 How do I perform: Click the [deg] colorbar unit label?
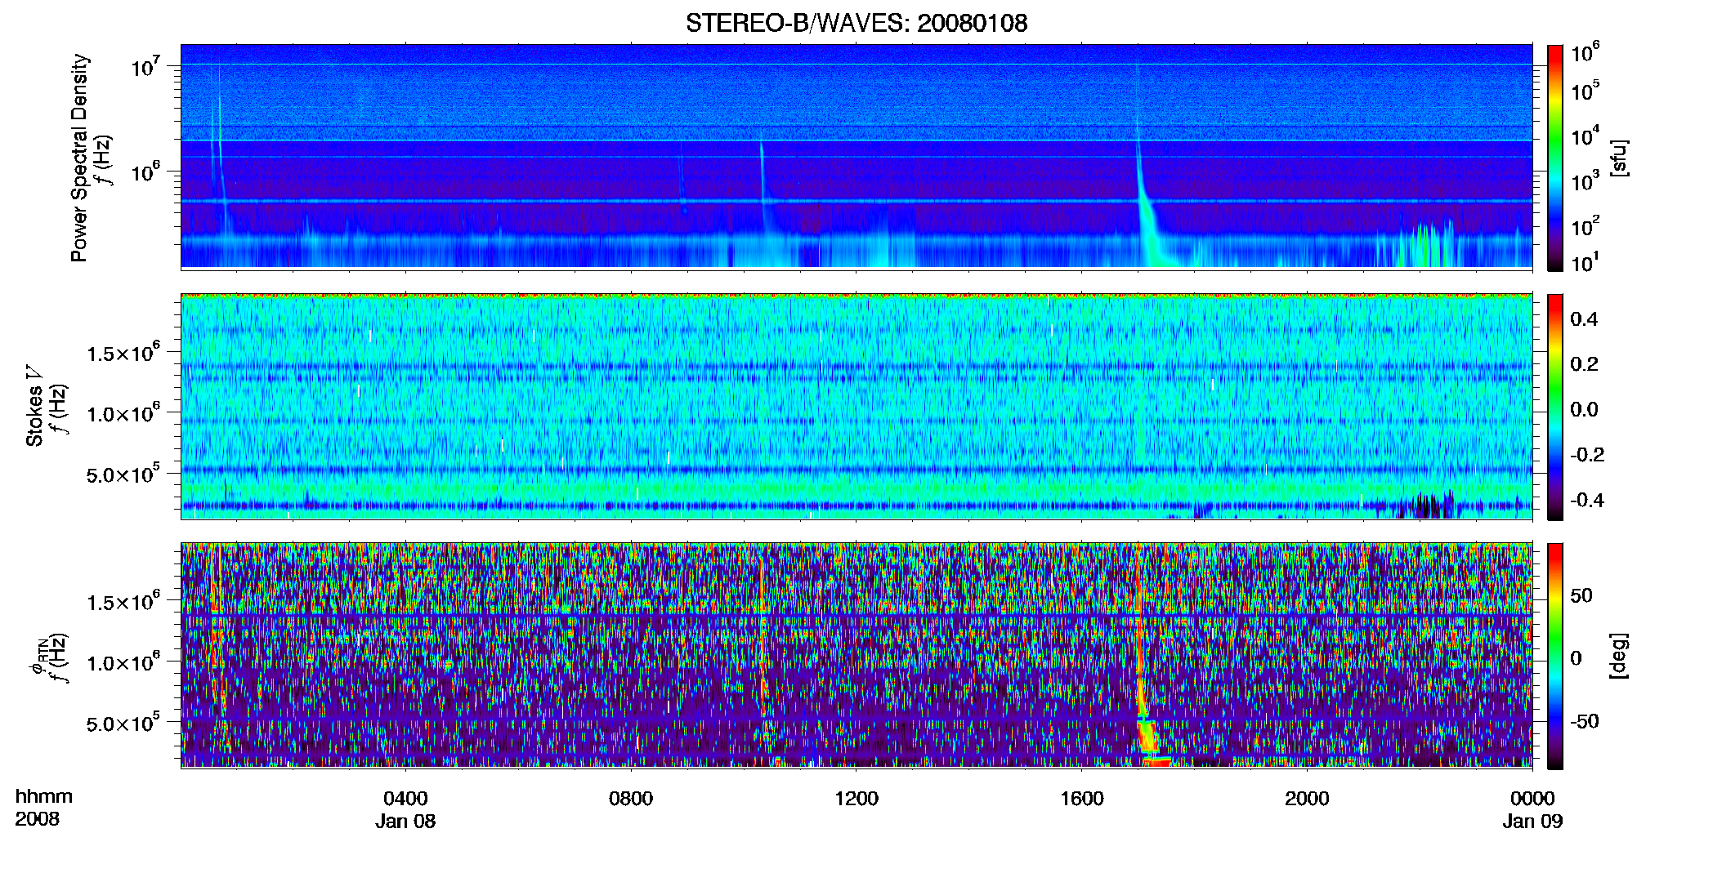pyautogui.click(x=1619, y=656)
